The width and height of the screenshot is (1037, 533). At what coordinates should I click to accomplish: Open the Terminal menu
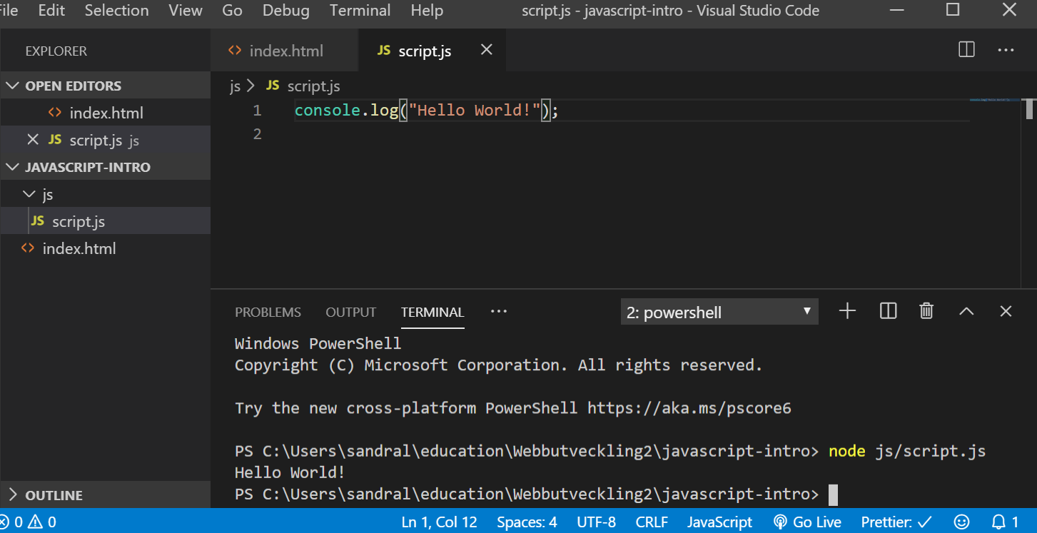click(360, 11)
